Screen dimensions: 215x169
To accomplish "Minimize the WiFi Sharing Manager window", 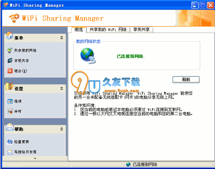I will pos(195,5).
